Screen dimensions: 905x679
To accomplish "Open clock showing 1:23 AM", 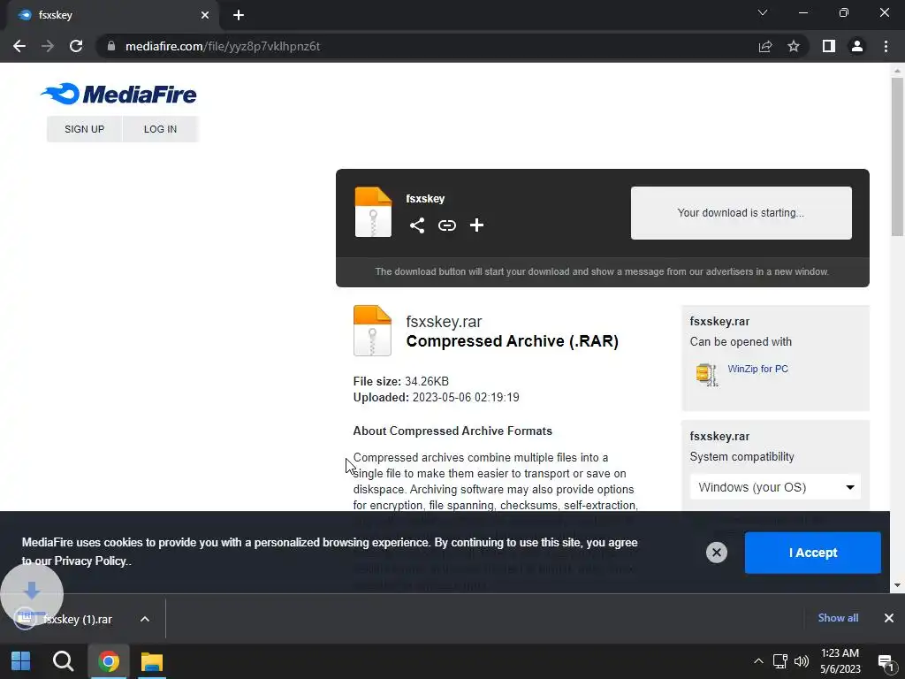I will tap(840, 661).
